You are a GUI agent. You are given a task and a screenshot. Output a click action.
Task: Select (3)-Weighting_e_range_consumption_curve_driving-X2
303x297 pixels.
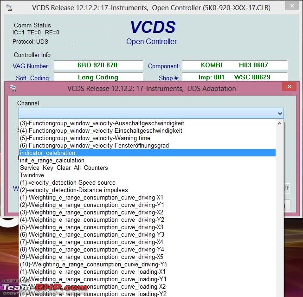coord(147,213)
